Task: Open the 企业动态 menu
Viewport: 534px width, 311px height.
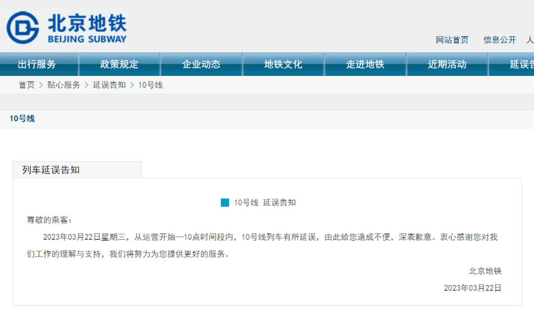Action: click(201, 64)
